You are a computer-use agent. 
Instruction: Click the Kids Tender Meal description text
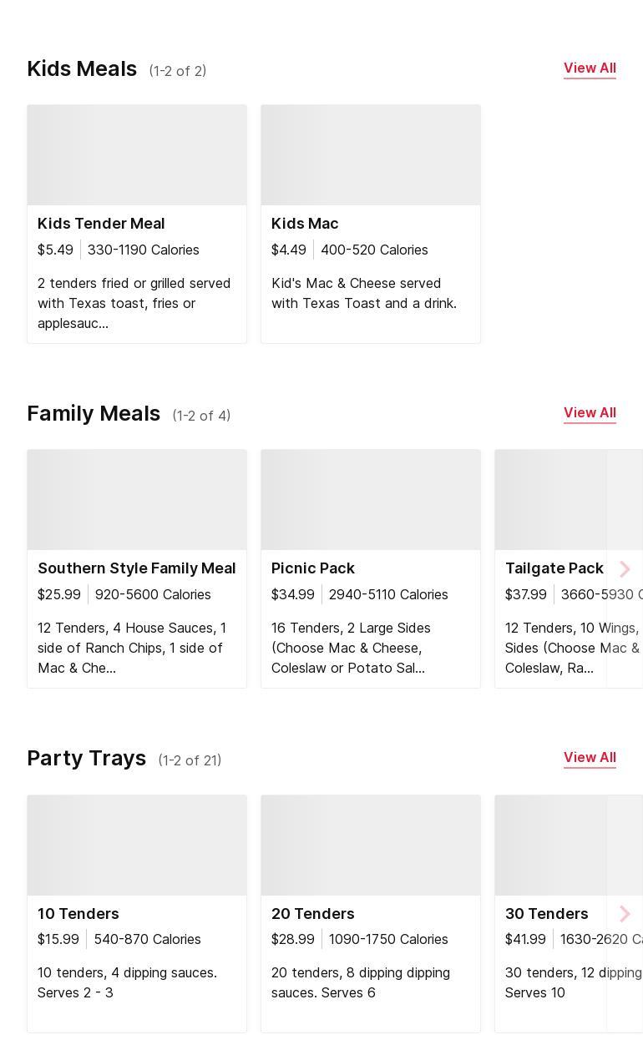click(x=134, y=303)
